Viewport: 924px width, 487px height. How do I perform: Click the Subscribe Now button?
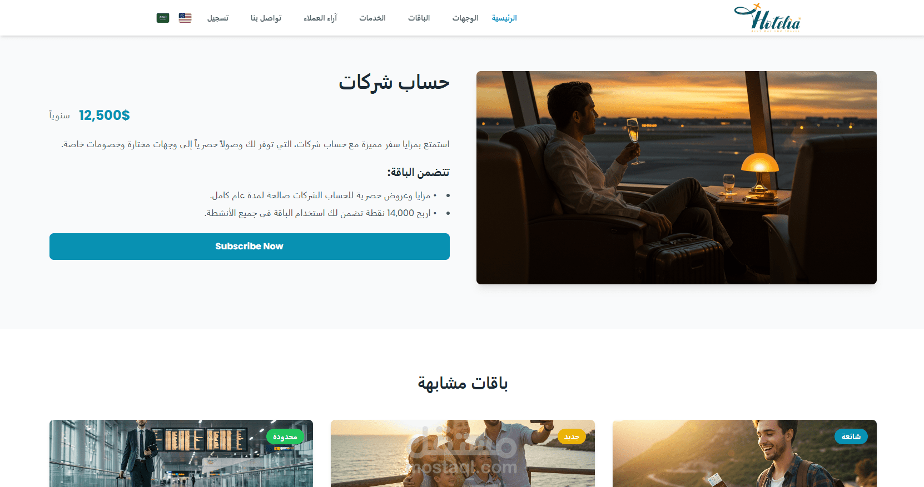250,247
